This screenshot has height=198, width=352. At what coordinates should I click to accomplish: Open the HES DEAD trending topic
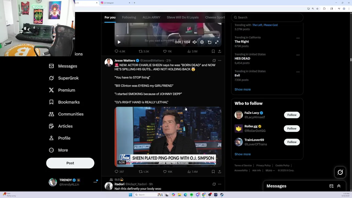pos(242,59)
